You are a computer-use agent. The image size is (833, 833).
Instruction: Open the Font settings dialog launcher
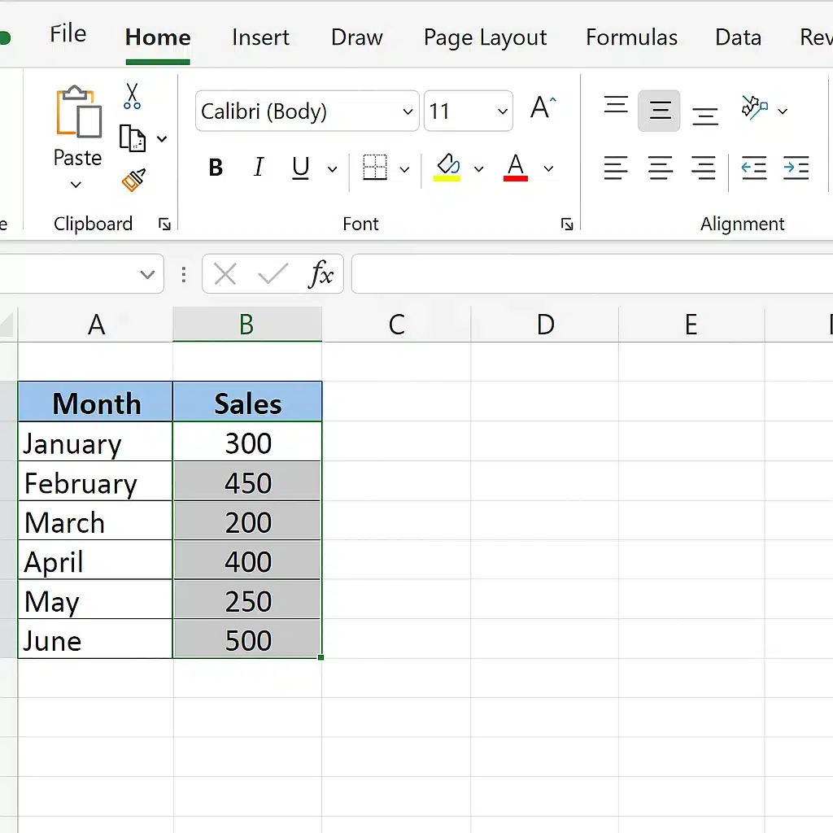567,225
